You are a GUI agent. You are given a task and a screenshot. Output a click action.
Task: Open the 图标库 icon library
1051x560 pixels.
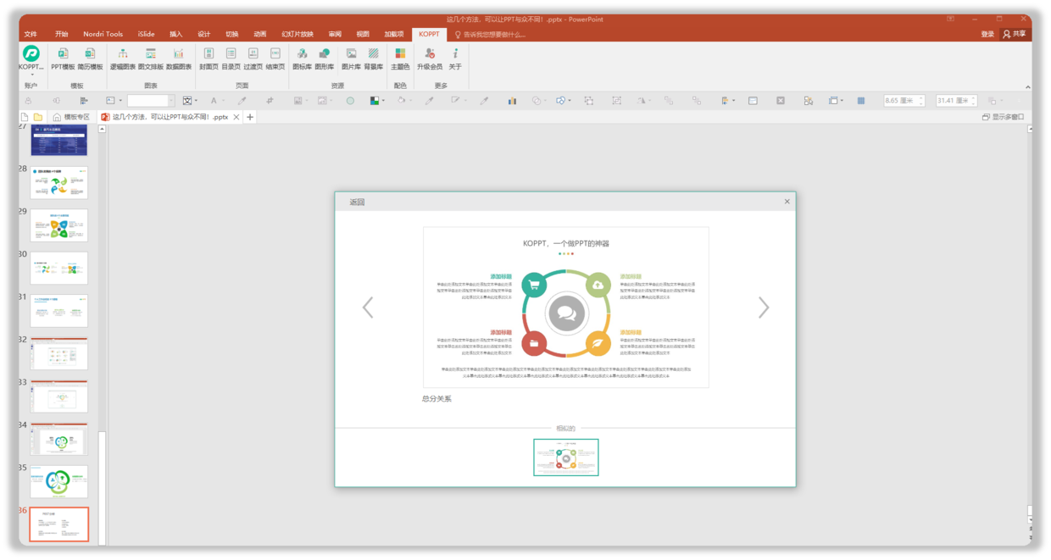point(302,58)
